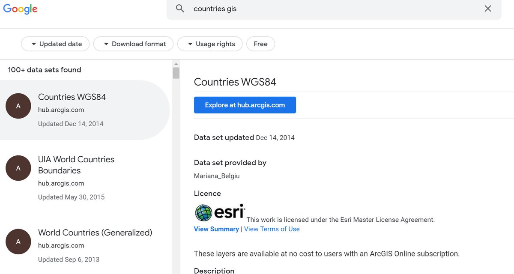Click the avatar icon beside UIA World Countries

point(18,168)
